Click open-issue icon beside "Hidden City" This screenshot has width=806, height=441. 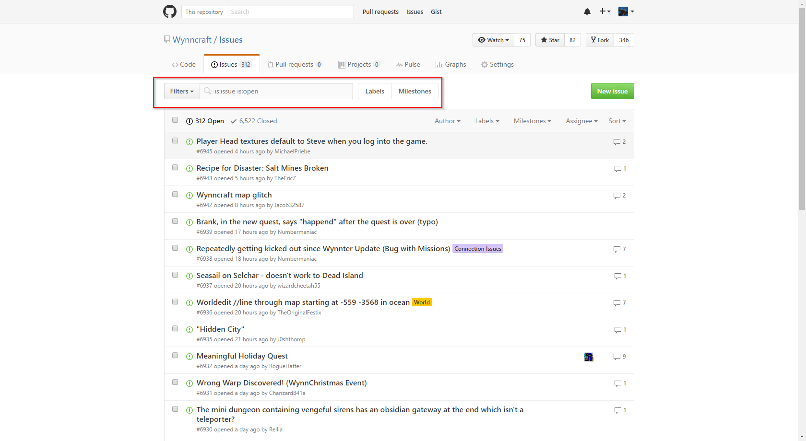click(x=190, y=330)
